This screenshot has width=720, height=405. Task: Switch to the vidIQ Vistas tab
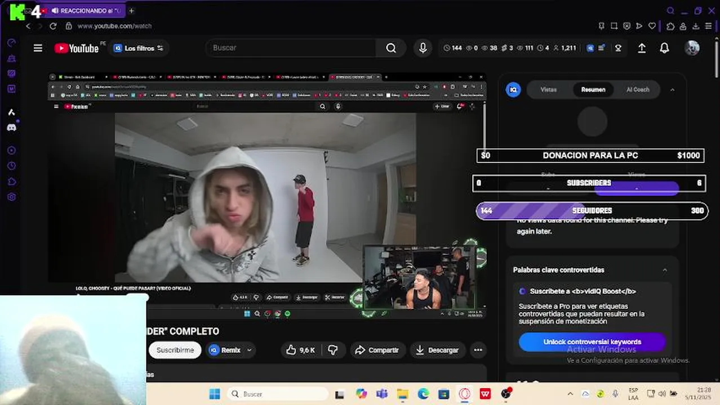[x=548, y=89]
